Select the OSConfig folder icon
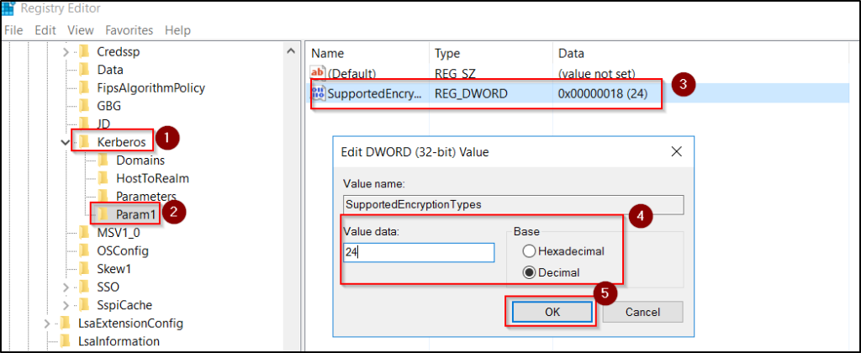 tap(84, 251)
